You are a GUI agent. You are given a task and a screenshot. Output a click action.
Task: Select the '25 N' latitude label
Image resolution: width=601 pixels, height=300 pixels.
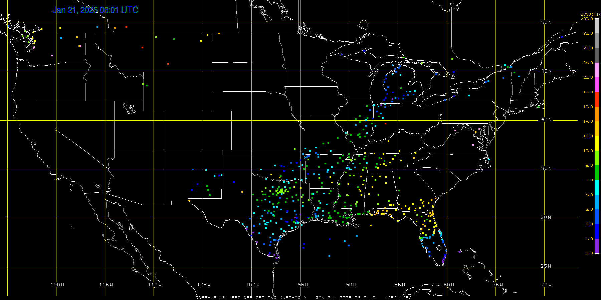coord(547,266)
